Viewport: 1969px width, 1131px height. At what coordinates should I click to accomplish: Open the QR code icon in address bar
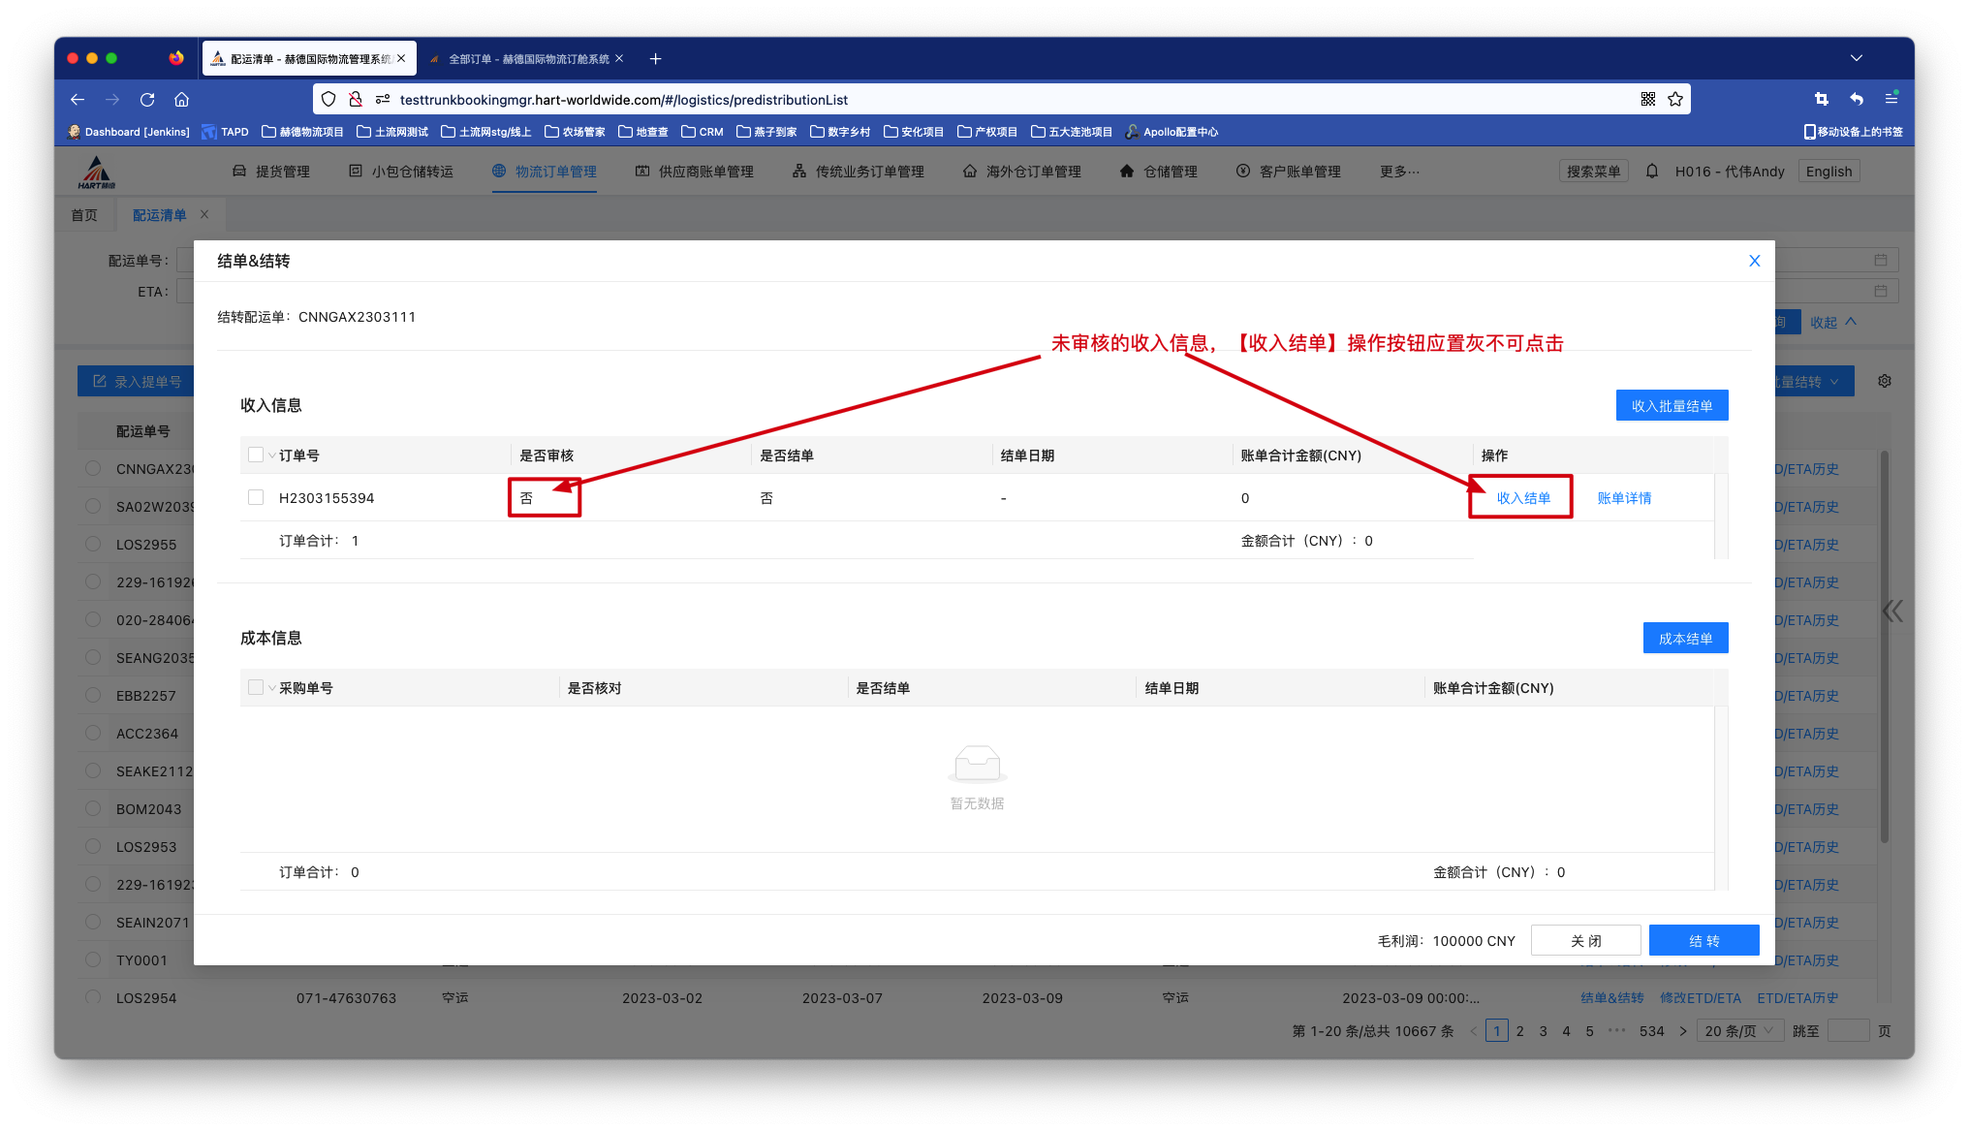tap(1648, 100)
